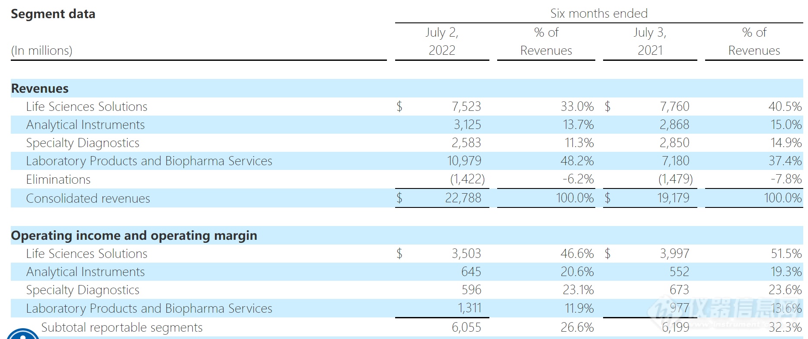Click the 'July 3, 2021' column header

650,41
